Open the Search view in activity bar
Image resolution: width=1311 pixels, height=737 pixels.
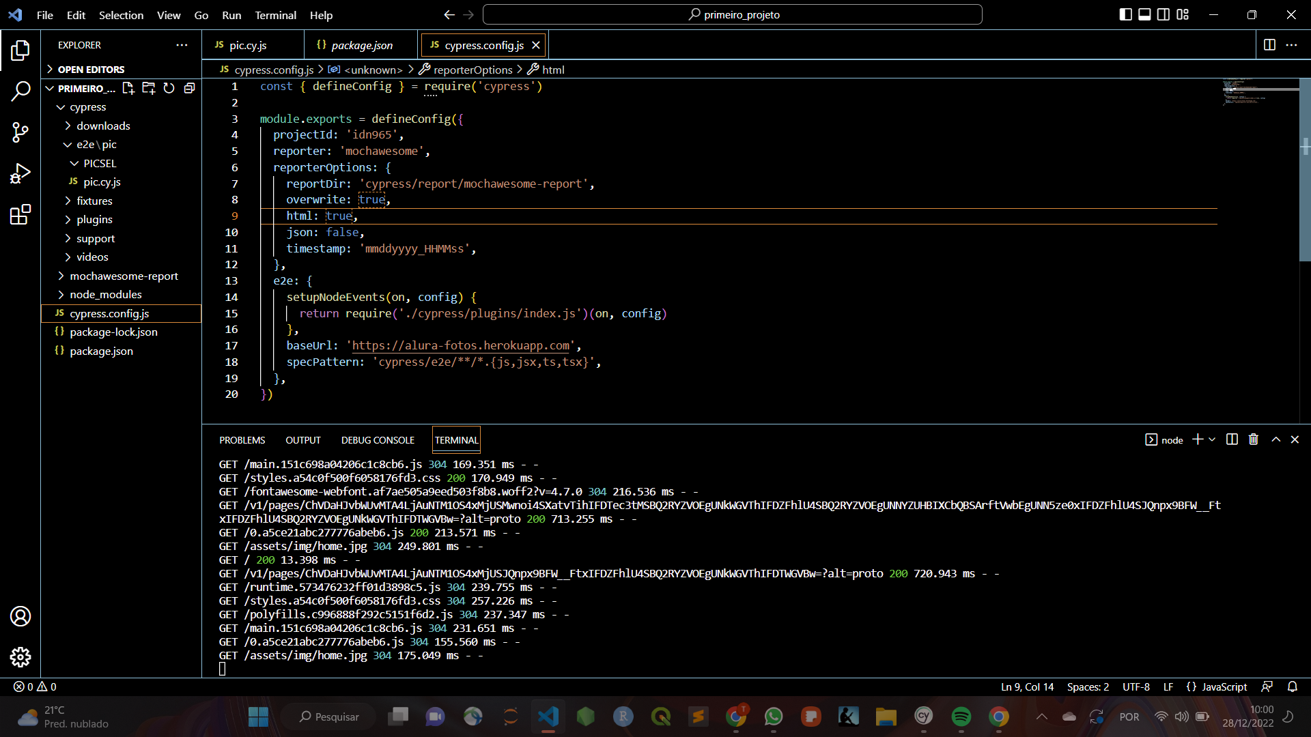click(20, 91)
